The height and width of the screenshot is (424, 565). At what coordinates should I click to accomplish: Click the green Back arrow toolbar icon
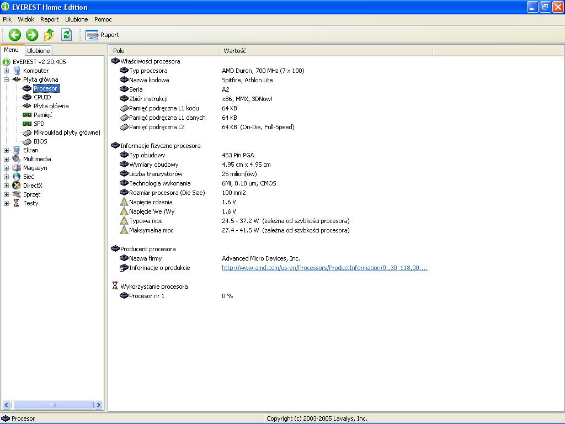point(15,35)
